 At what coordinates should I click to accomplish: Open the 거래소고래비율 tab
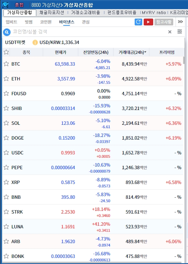[x=85, y=13]
